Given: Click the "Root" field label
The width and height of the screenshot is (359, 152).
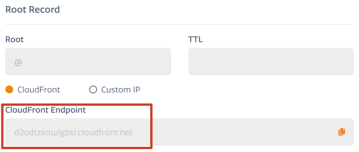Looking at the screenshot, I should coord(14,39).
